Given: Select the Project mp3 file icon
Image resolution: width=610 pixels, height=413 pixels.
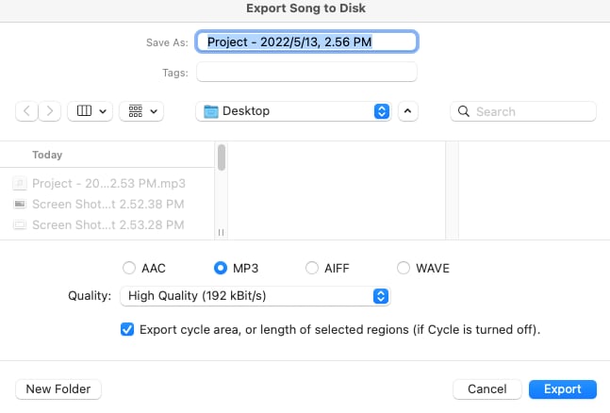Looking at the screenshot, I should [20, 183].
